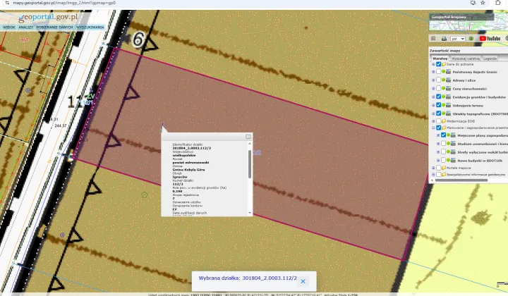Click Nowe budynki w BDOT10k layer icon

(x=453, y=161)
